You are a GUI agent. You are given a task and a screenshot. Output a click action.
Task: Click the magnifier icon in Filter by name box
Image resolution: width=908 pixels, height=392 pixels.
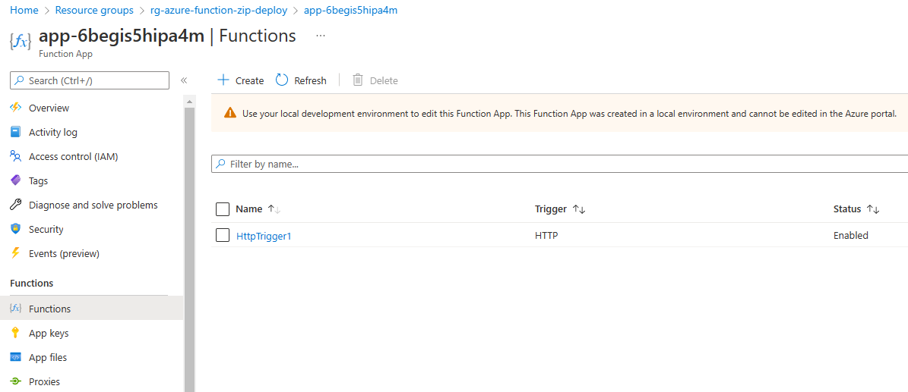pos(220,165)
